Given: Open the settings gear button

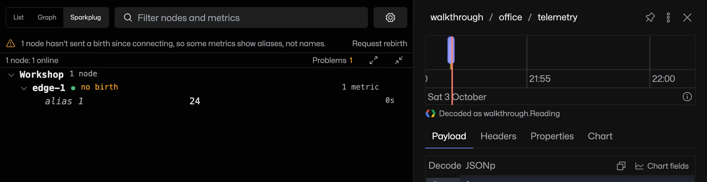Looking at the screenshot, I should coord(390,17).
